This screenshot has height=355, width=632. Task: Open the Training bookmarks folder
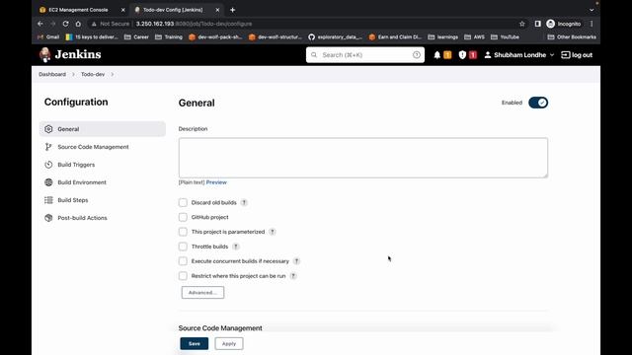coord(169,37)
